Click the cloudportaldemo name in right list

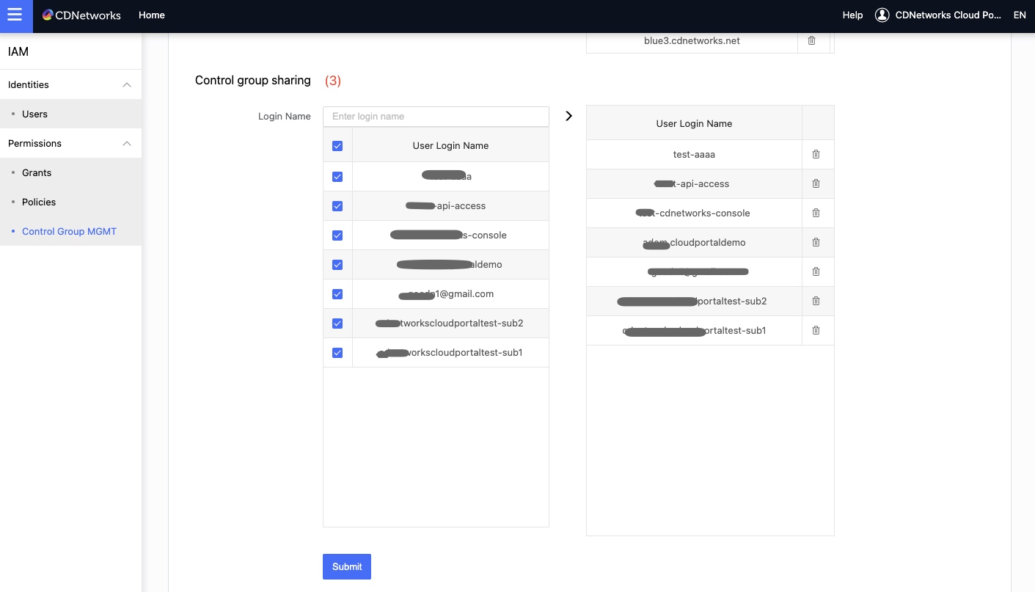tap(694, 243)
